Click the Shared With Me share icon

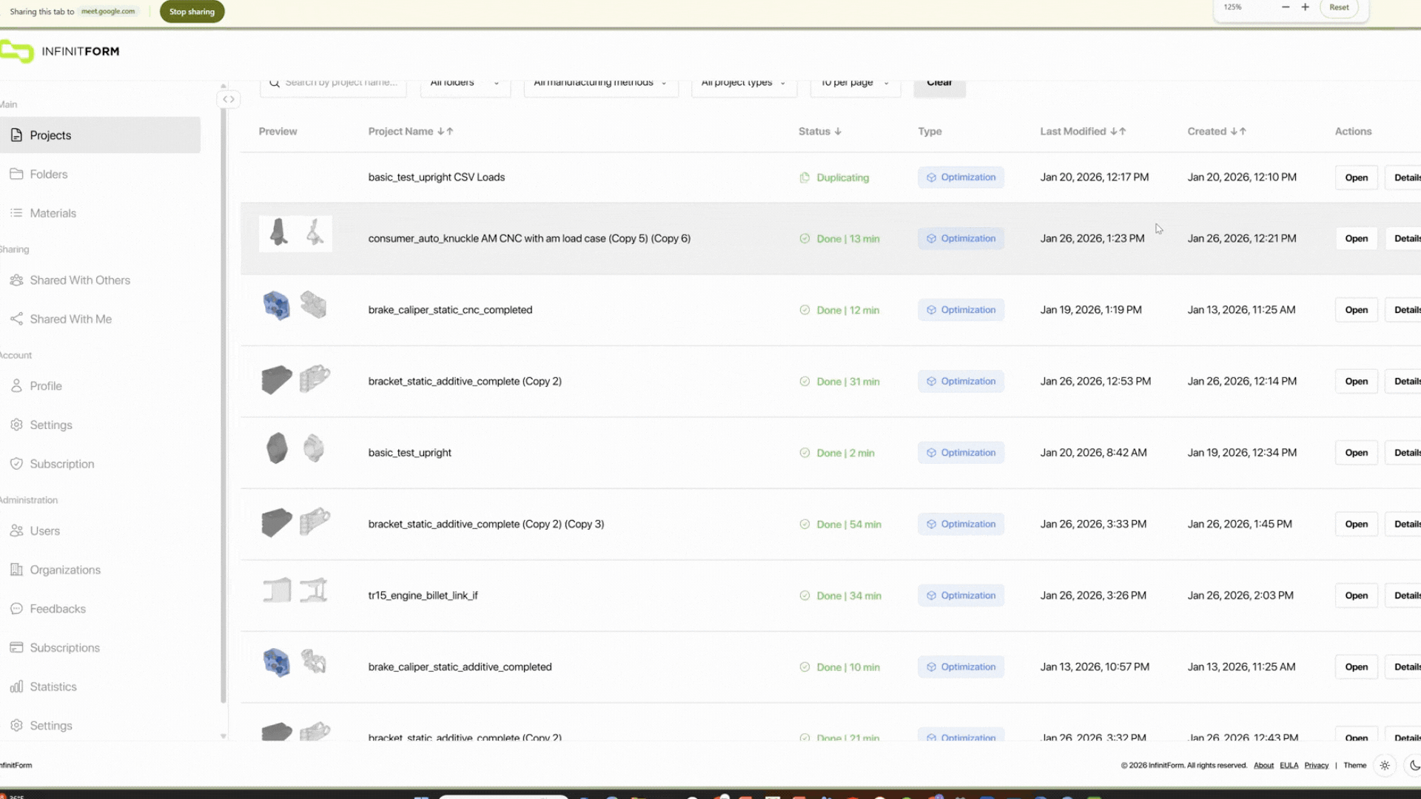16,319
